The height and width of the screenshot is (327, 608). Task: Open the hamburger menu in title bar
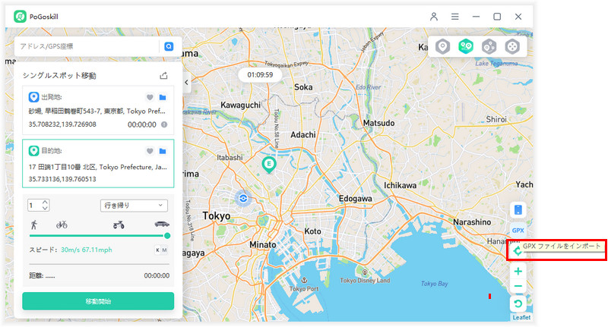(x=454, y=17)
